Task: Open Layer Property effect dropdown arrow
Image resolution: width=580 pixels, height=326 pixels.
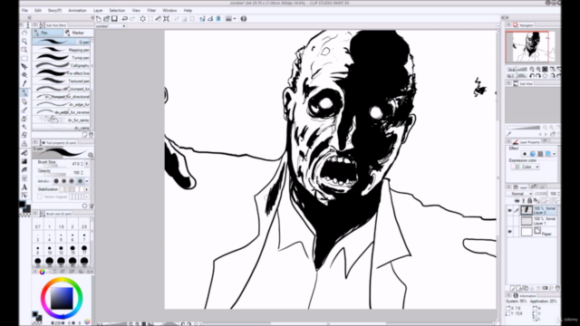Action: [x=554, y=154]
